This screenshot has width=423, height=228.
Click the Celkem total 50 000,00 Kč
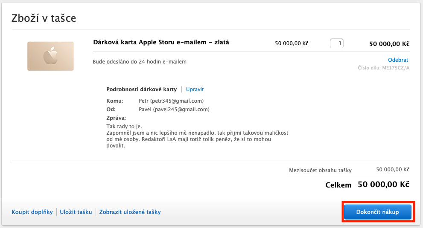[383, 185]
